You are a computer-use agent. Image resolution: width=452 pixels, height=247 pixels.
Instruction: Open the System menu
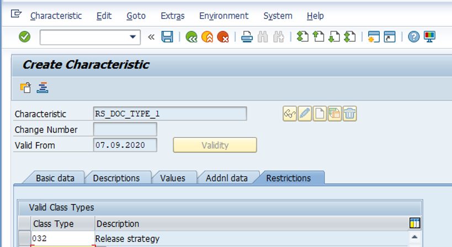(278, 15)
